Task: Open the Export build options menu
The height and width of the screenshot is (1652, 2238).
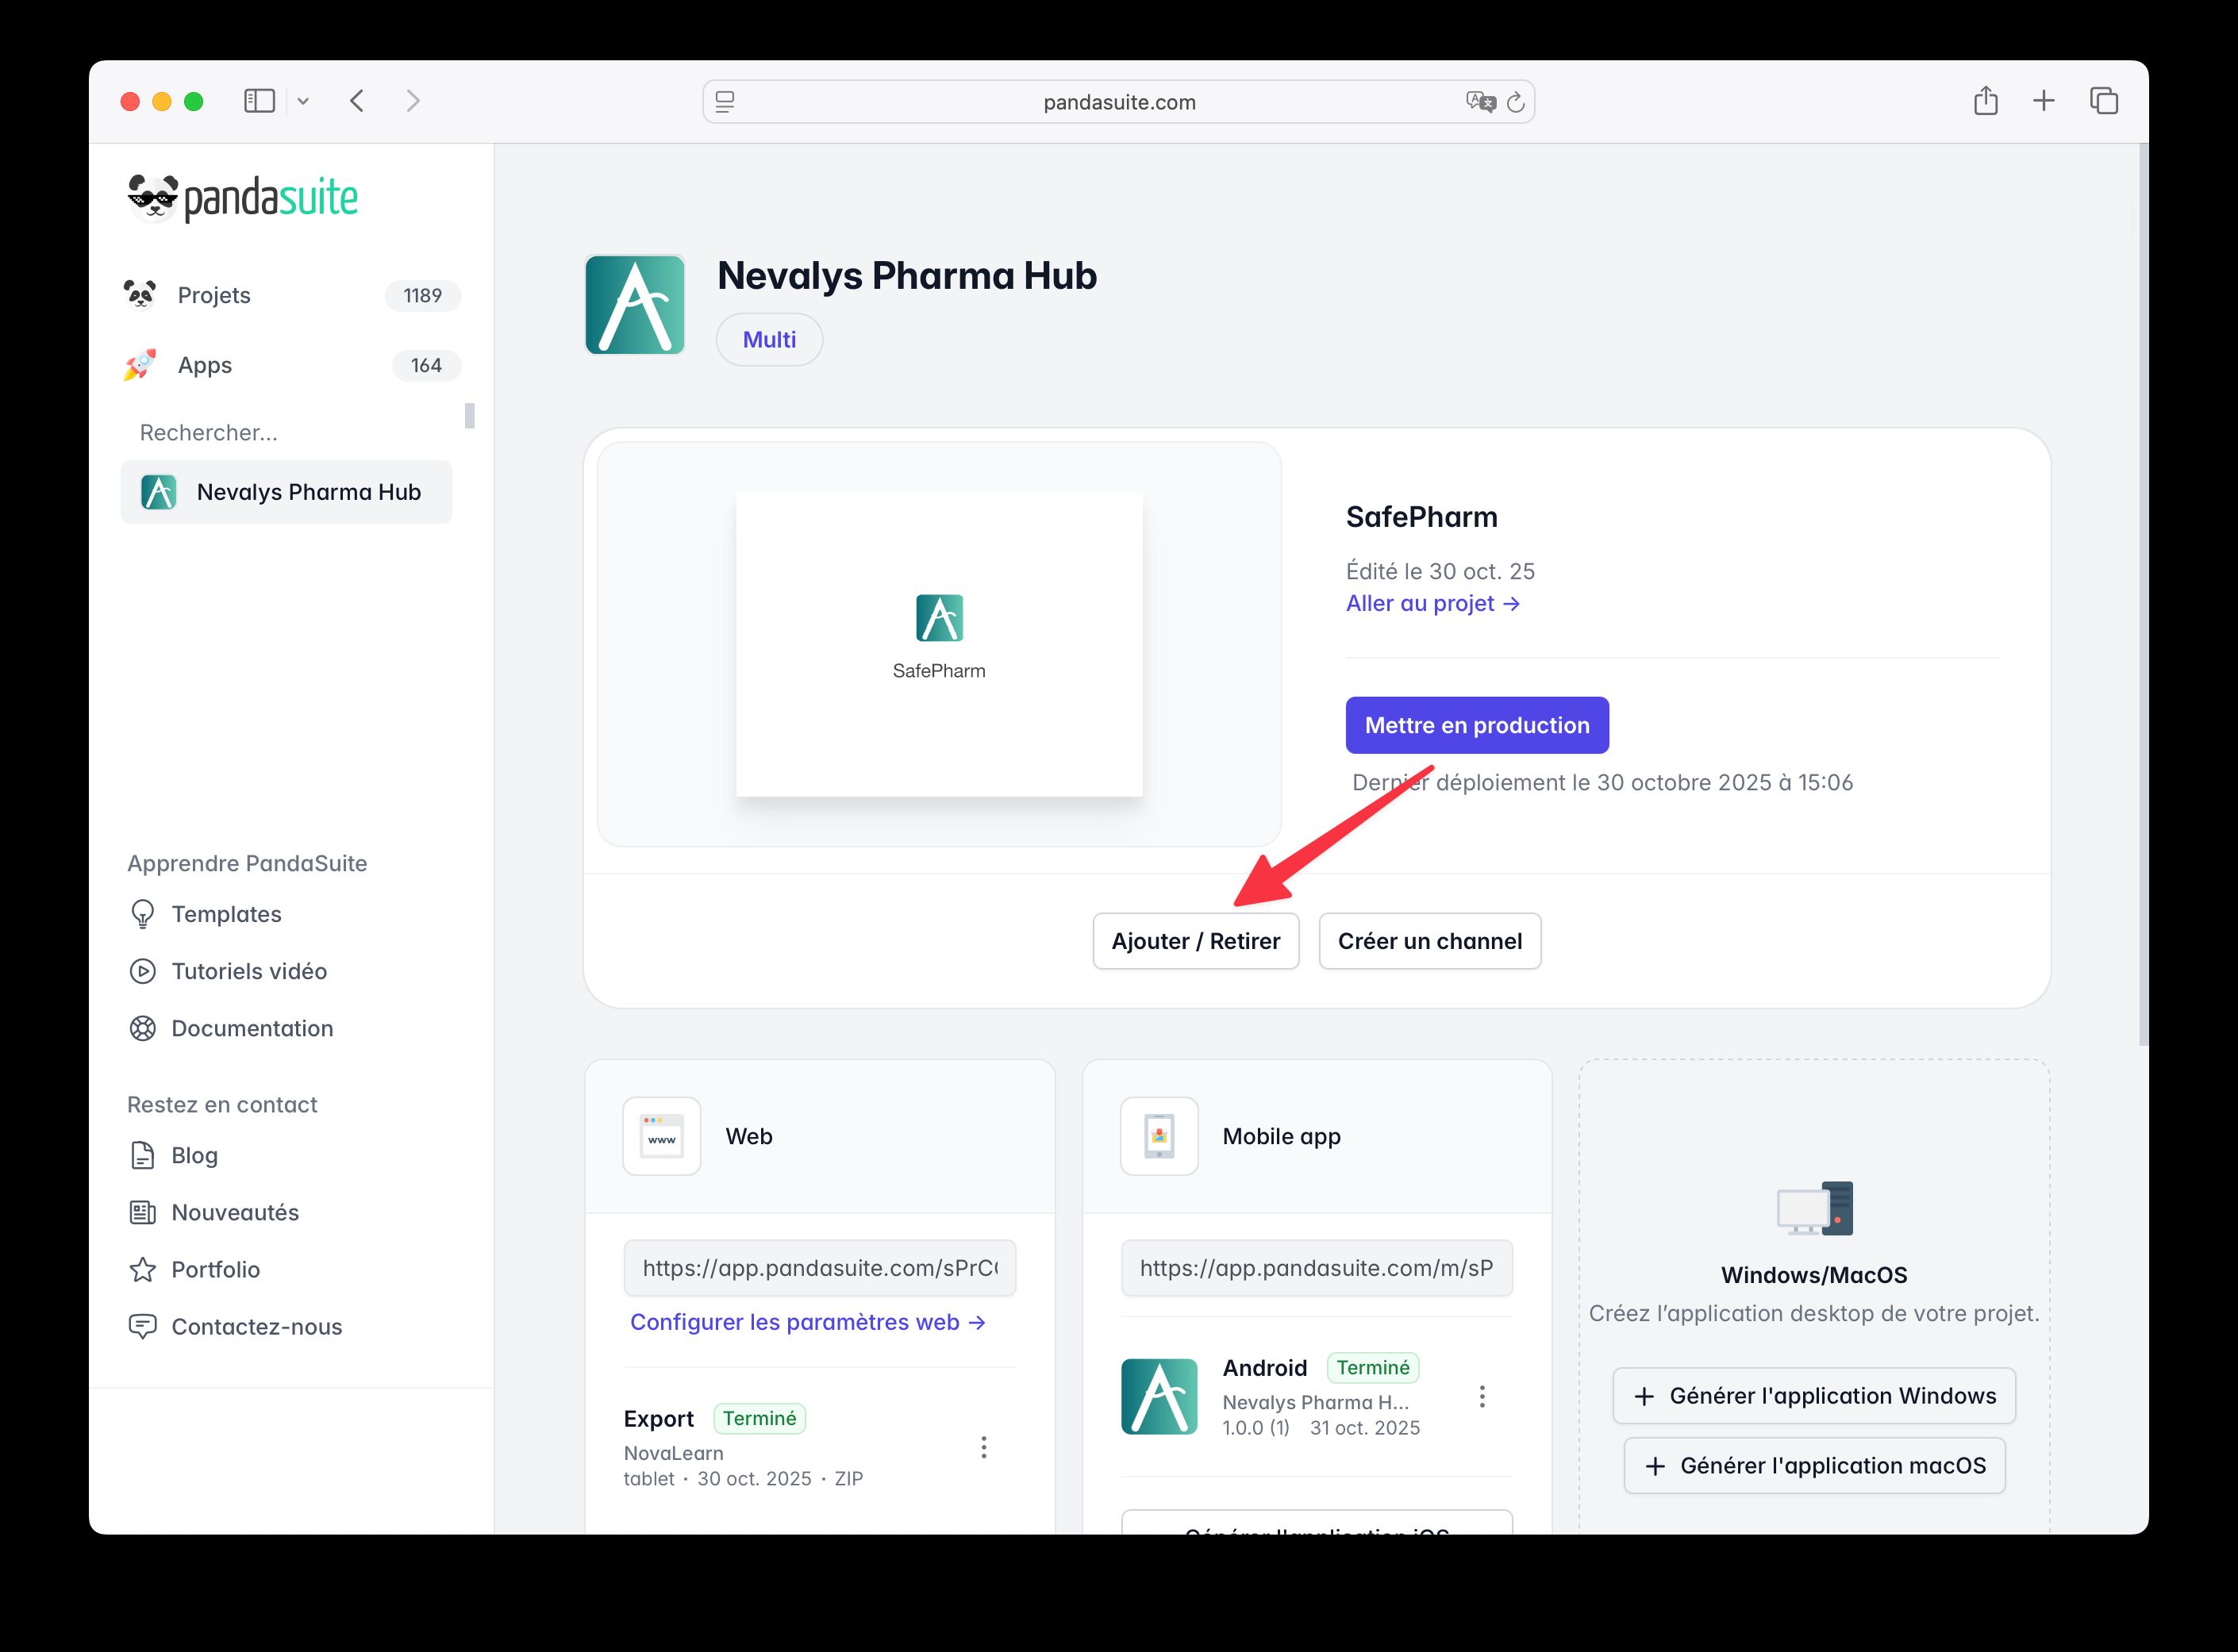Action: [x=984, y=1447]
